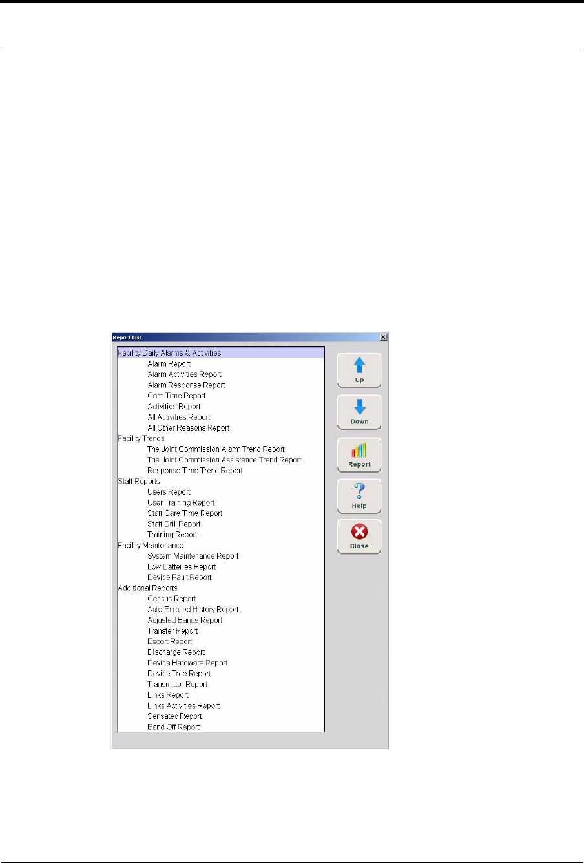Select Escort Report
The width and height of the screenshot is (584, 863).
(x=169, y=641)
